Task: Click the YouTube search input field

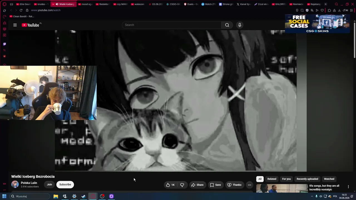Action: tap(172, 25)
